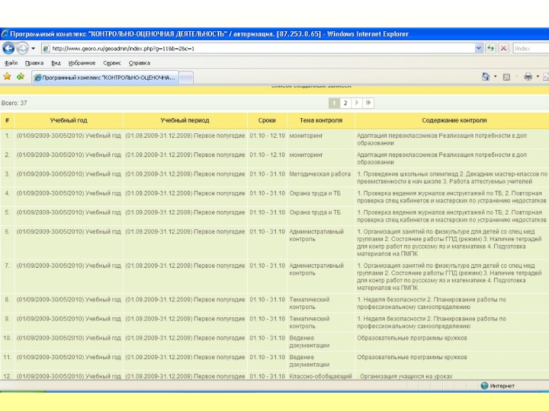Click 'Административный контроль' topic in row 6
The width and height of the screenshot is (549, 411).
tap(316, 235)
